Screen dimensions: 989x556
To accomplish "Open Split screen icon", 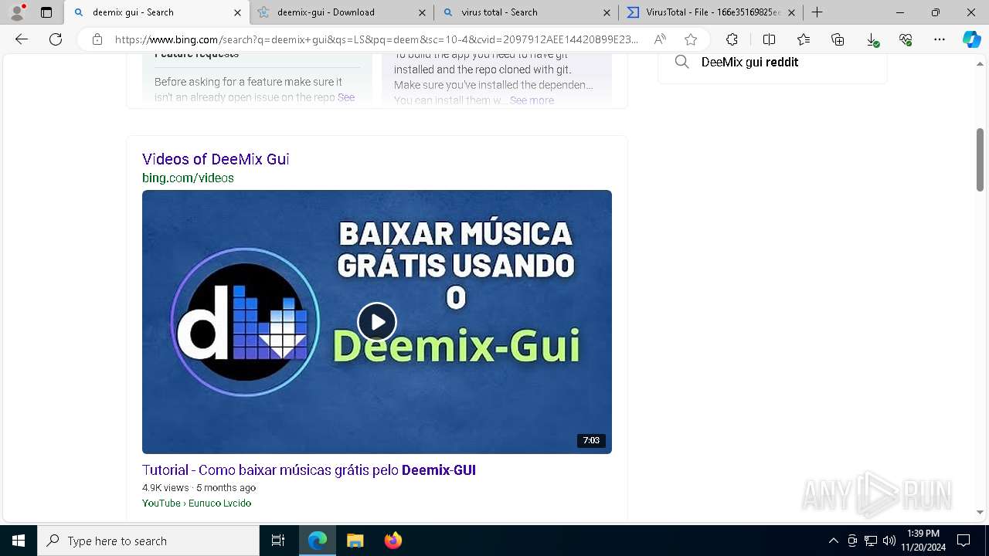I will click(x=769, y=39).
